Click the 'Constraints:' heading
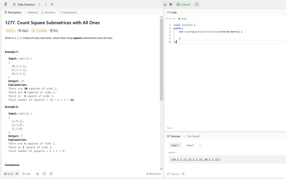The height and width of the screenshot is (179, 286). tap(12, 165)
